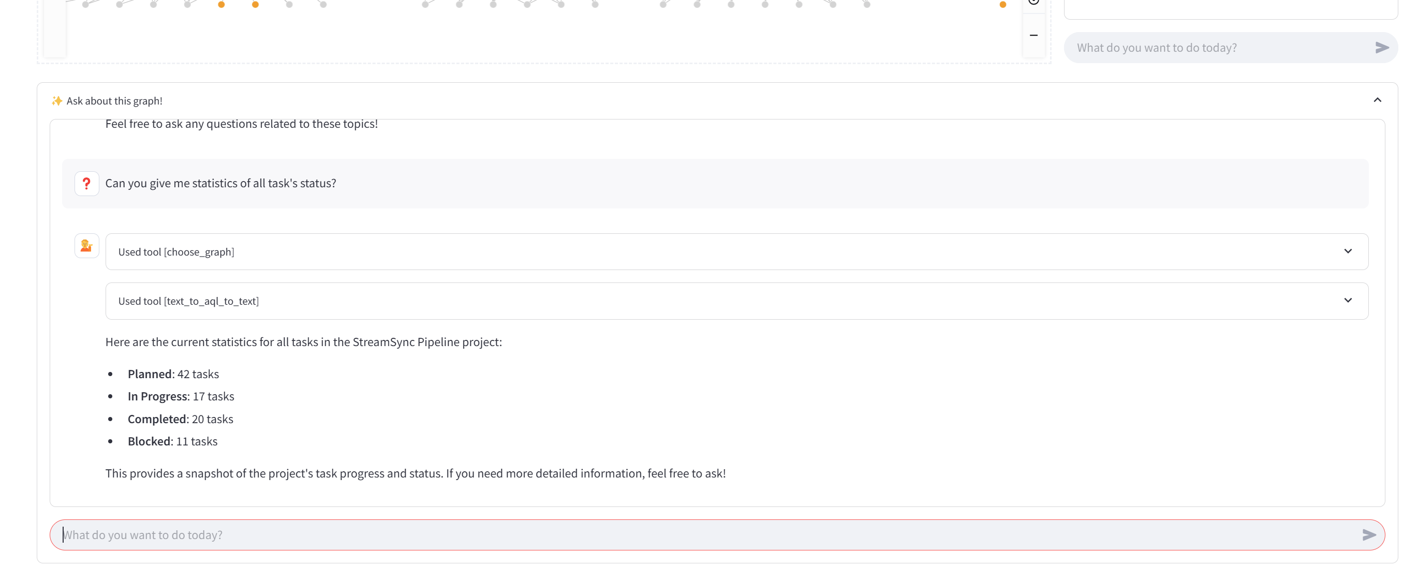The height and width of the screenshot is (582, 1418).
Task: Open Used tool [text_to_aql_to_text] details
Action: click(x=188, y=301)
